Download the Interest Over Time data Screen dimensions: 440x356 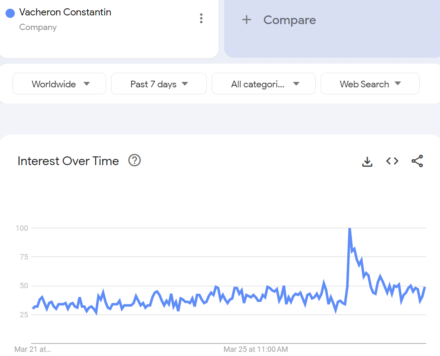pos(367,161)
